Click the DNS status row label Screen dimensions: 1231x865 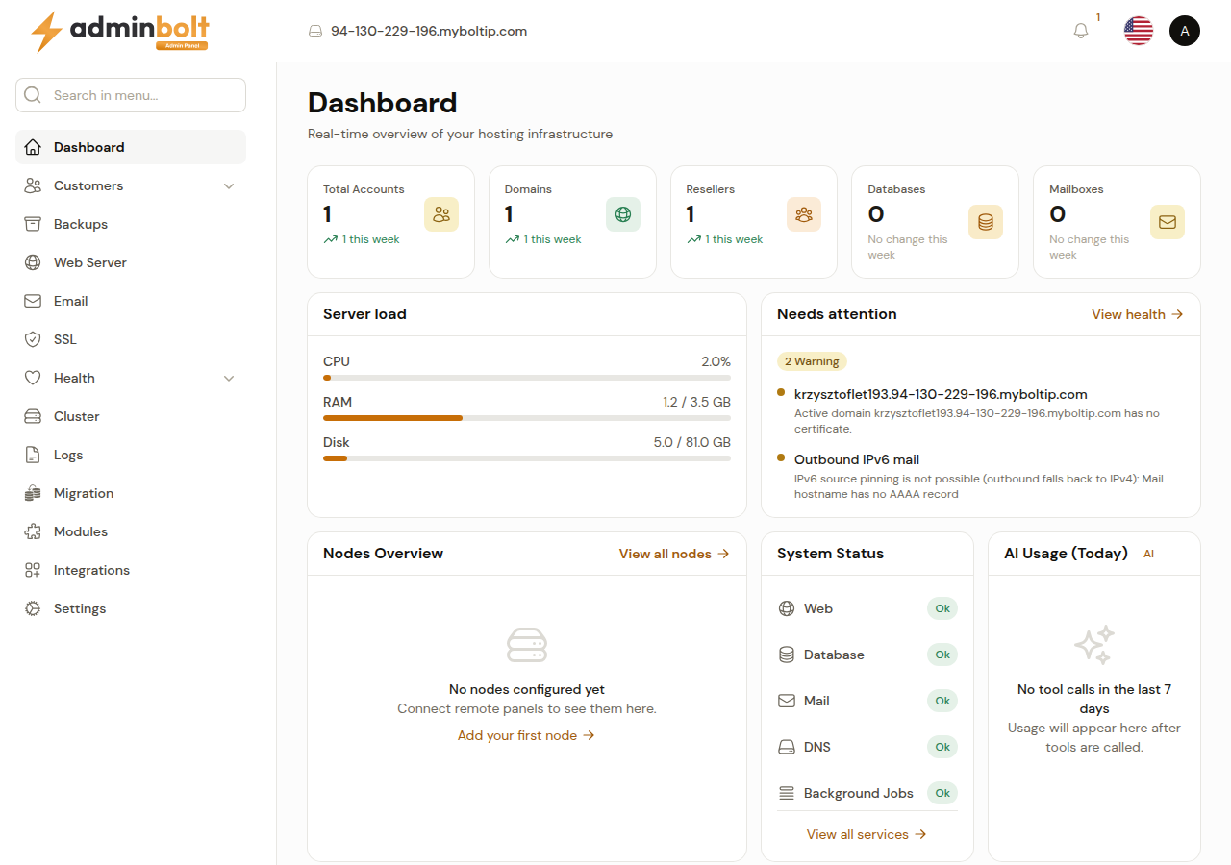817,747
